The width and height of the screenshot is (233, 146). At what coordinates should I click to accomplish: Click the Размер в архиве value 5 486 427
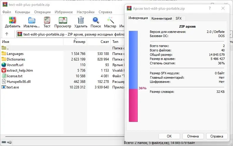(217, 59)
